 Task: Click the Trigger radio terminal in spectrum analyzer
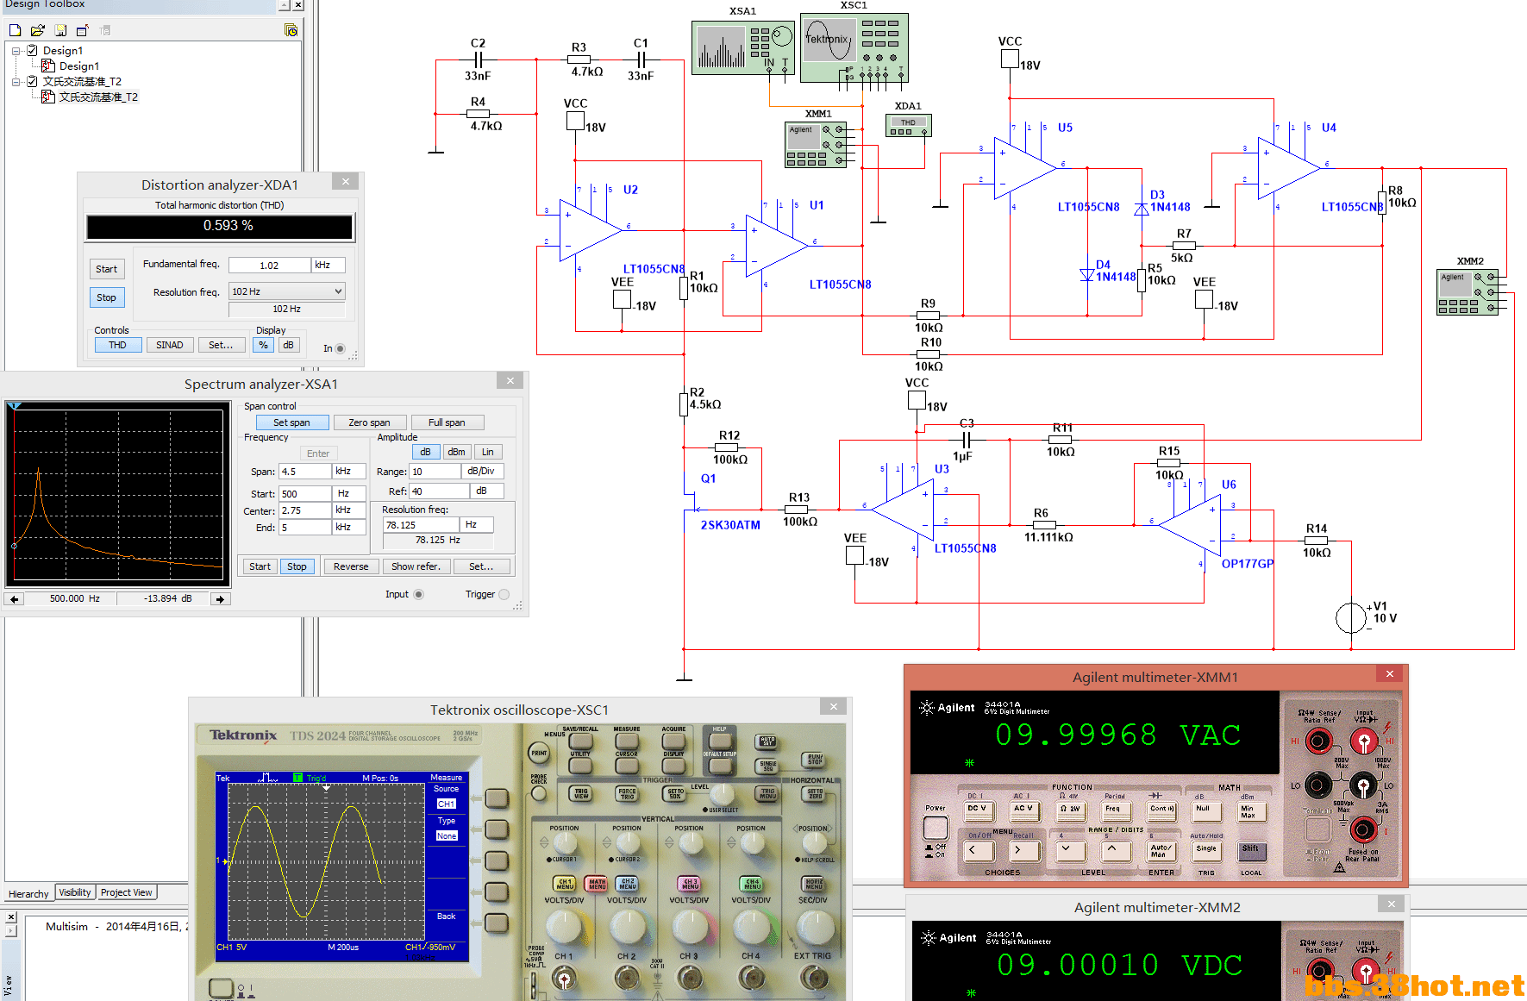[x=504, y=594]
